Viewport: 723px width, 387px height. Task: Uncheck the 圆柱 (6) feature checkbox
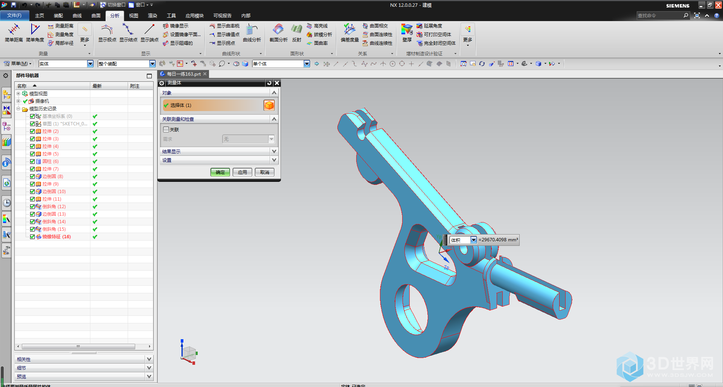32,162
